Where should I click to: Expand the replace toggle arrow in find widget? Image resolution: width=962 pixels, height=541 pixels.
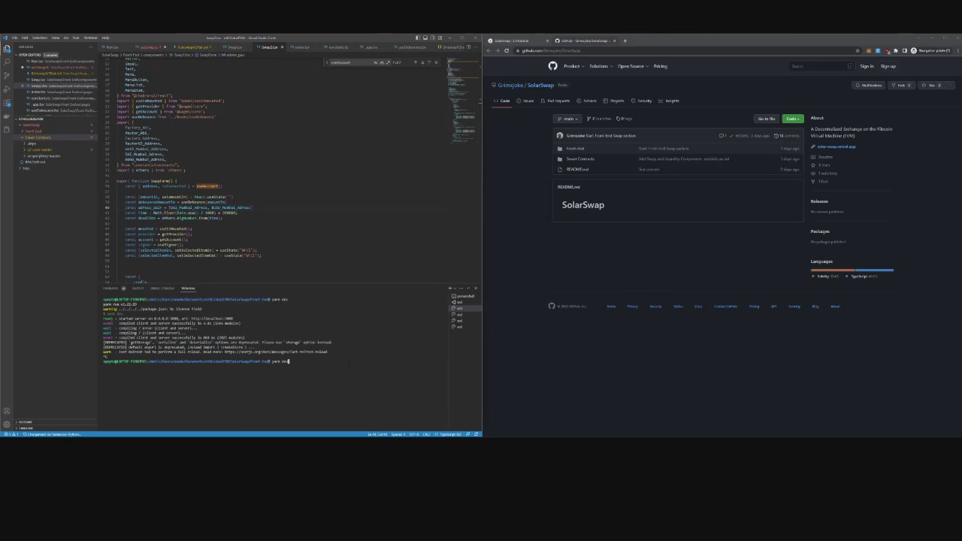tap(327, 62)
